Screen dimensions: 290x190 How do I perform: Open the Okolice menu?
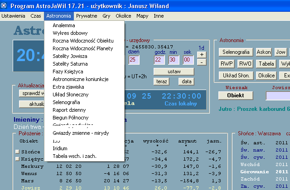pyautogui.click(x=123, y=16)
